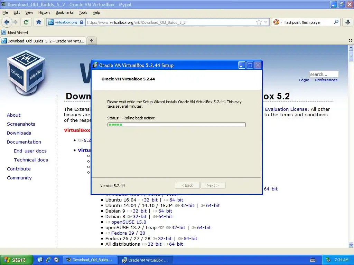Download Debian 8 64-bit package
The width and height of the screenshot is (354, 265).
(x=165, y=217)
